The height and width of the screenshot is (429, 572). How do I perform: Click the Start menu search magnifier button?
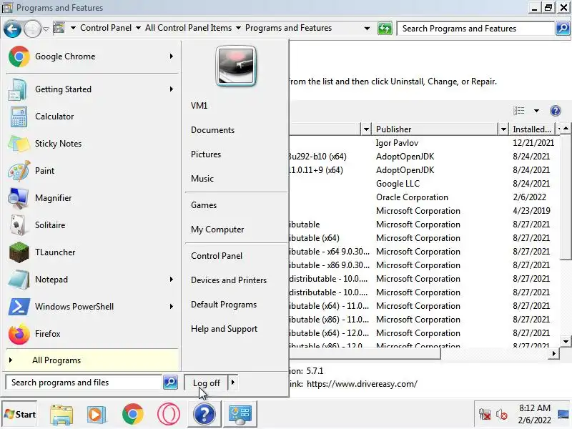point(170,383)
